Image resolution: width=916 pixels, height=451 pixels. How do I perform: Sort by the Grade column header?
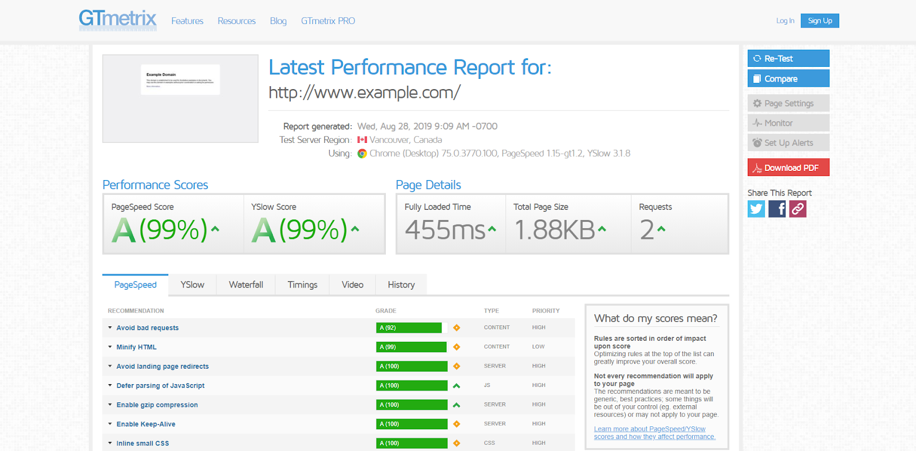click(386, 311)
